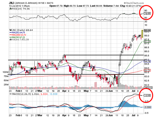
Task: Click the volume bars icon beside Volume 7,433,130
Action: 11,40
